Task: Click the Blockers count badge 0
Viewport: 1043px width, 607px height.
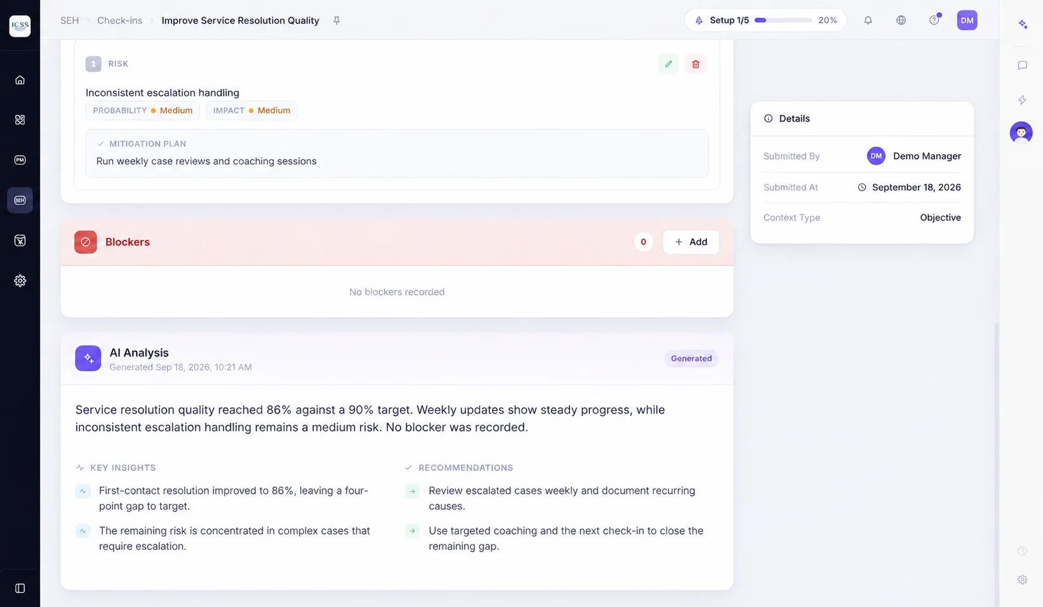Action: tap(643, 242)
